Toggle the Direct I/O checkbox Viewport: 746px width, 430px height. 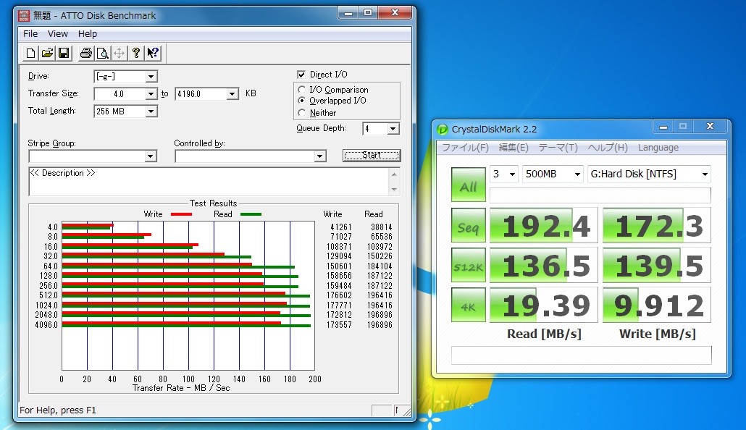301,75
